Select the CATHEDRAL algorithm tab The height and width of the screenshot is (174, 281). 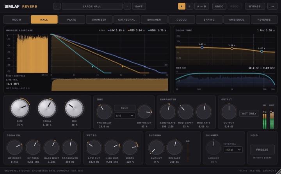coord(126,20)
